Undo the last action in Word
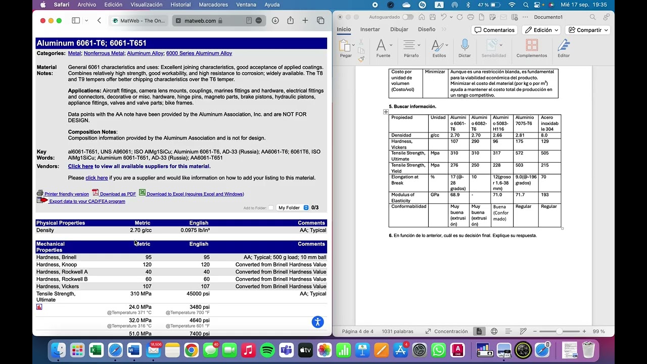 pyautogui.click(x=444, y=17)
